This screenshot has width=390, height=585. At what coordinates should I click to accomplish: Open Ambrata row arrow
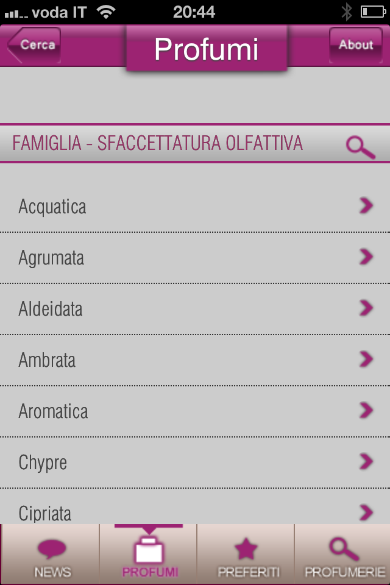coord(366,360)
